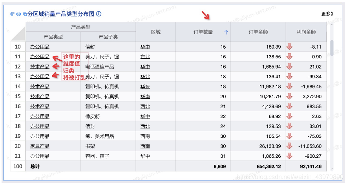This screenshot has height=184, width=347.
Task: Select the 订单数量 column header
Action: pyautogui.click(x=203, y=32)
